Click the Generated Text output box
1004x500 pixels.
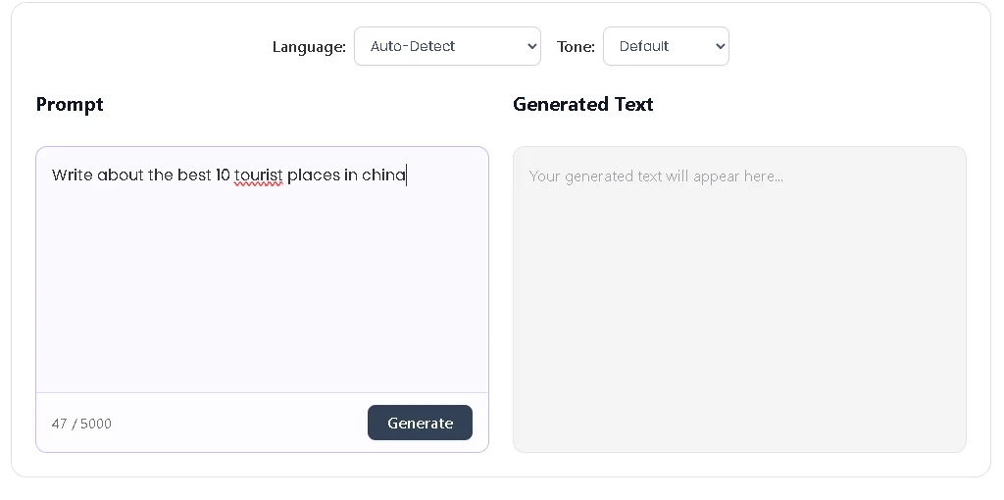[x=739, y=314]
